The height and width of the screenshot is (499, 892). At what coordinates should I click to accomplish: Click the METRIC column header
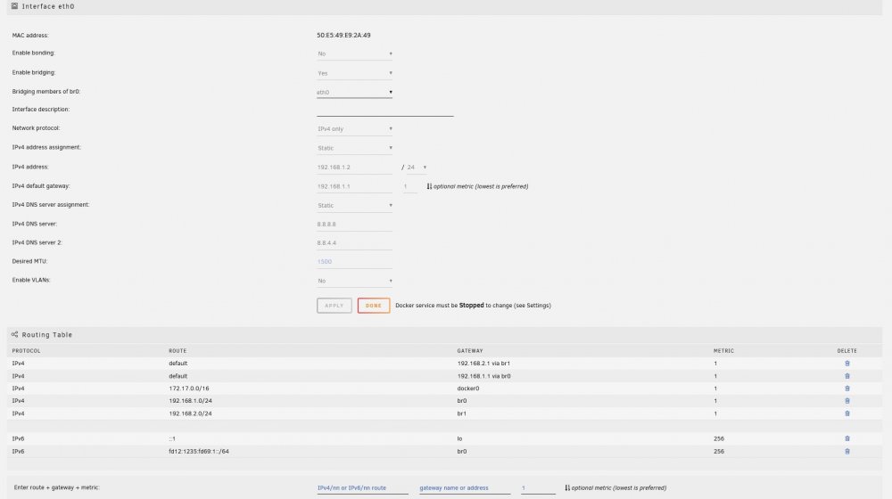pyautogui.click(x=723, y=351)
